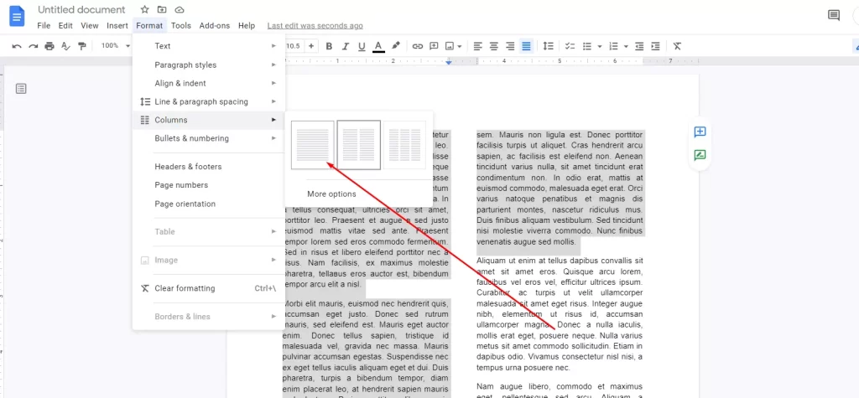Click the Checklist icon

pyautogui.click(x=570, y=46)
